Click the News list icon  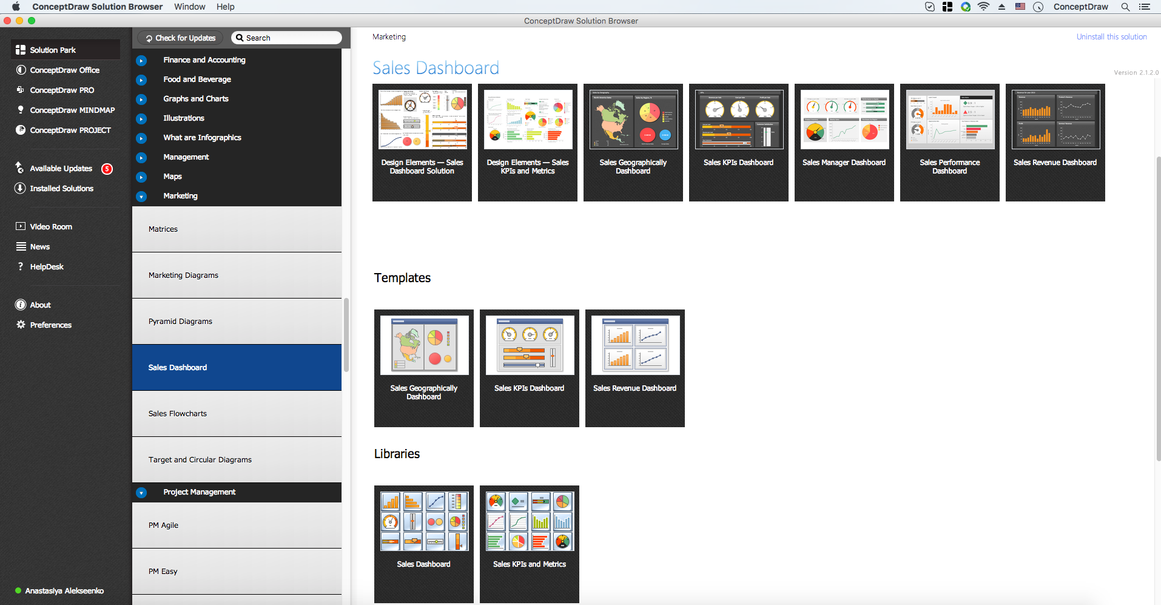(x=21, y=246)
